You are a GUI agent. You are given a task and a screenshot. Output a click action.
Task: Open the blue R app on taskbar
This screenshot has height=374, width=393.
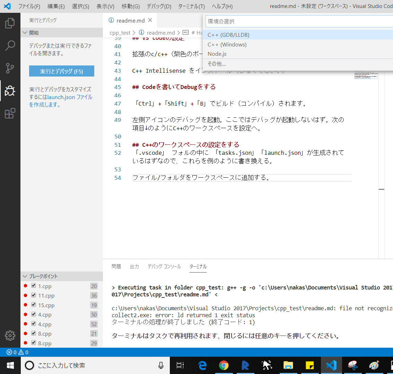coord(245,365)
